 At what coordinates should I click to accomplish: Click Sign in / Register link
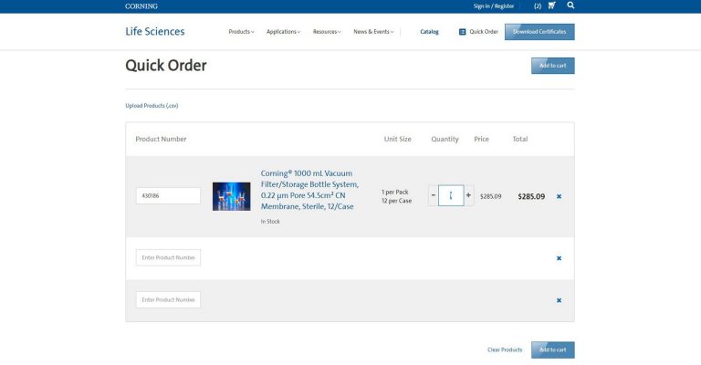pos(494,6)
